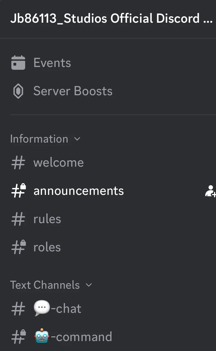Viewport: 216px width, 351px height.
Task: Open the roles channel
Action: point(47,247)
